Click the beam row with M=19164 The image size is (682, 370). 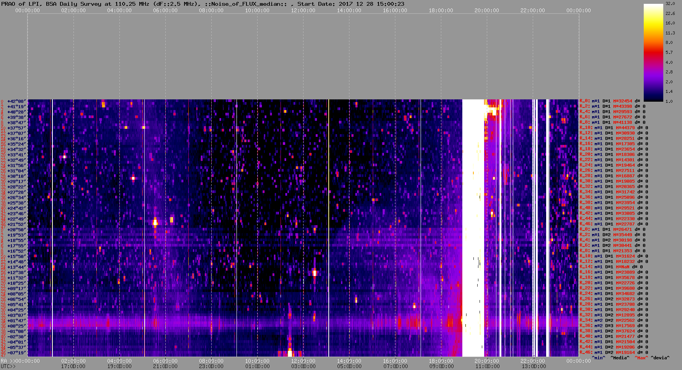pyautogui.click(x=614, y=352)
